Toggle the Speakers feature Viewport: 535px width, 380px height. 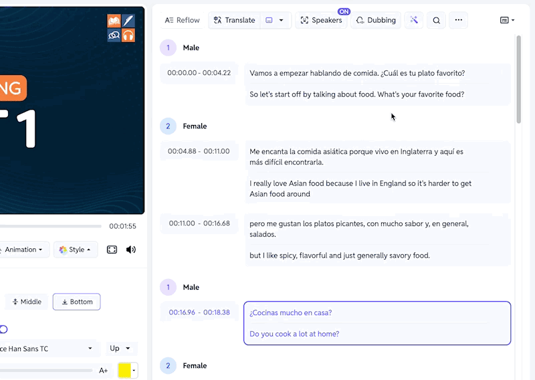(321, 20)
